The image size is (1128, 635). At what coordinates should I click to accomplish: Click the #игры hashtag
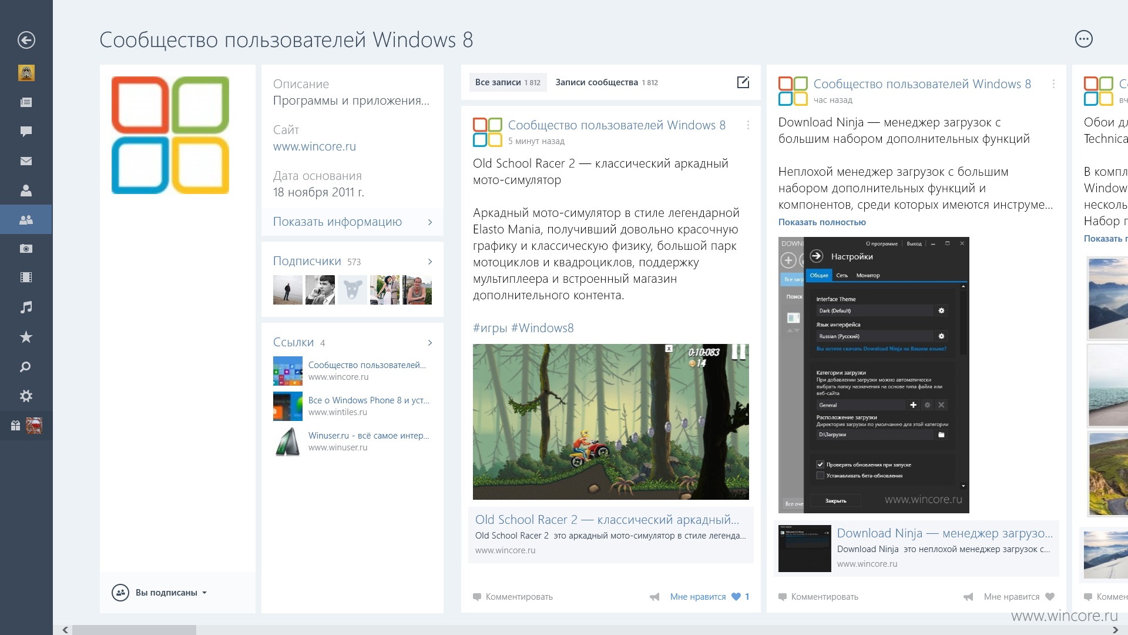(490, 328)
